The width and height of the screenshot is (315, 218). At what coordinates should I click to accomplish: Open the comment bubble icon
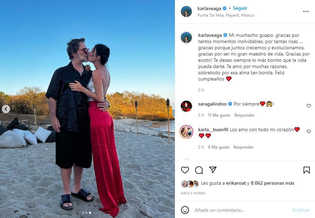pos(199,170)
